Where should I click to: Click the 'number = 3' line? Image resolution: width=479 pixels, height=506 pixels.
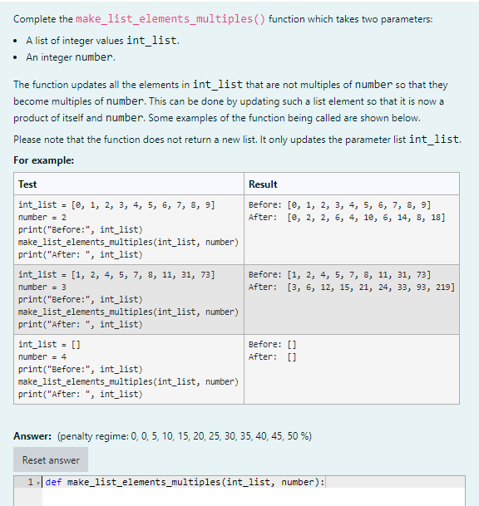point(42,287)
